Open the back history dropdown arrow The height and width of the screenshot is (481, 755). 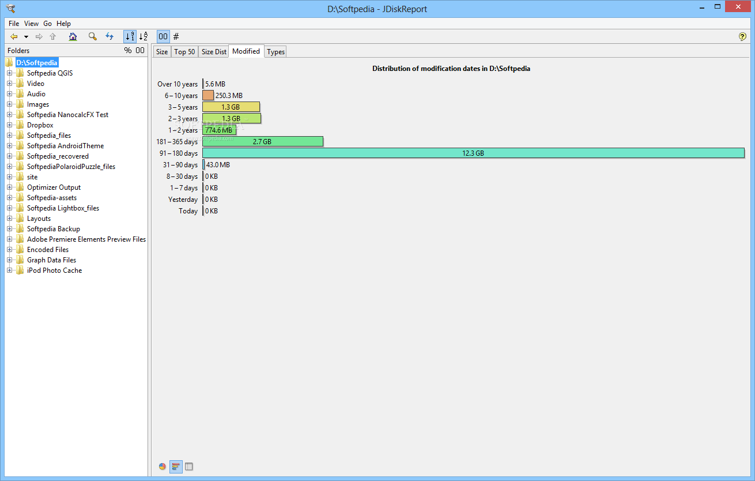pyautogui.click(x=26, y=37)
